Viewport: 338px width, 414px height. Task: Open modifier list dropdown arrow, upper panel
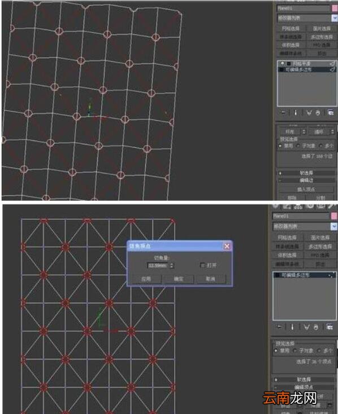334,18
